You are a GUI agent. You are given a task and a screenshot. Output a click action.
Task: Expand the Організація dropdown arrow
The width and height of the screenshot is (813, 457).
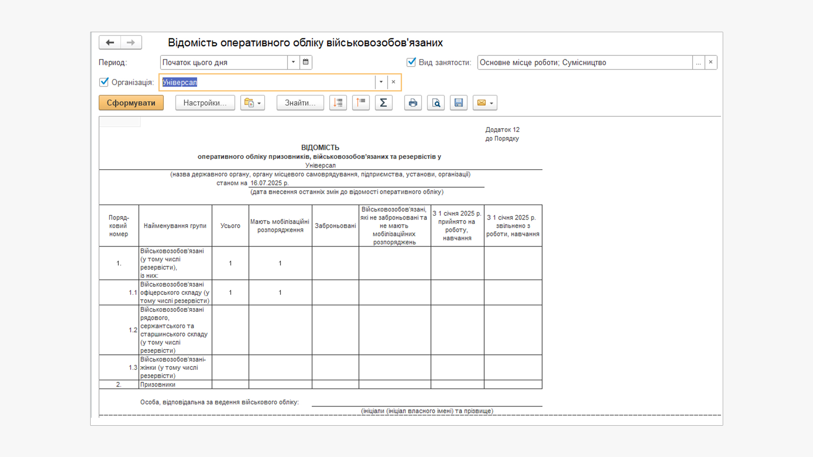tap(381, 82)
